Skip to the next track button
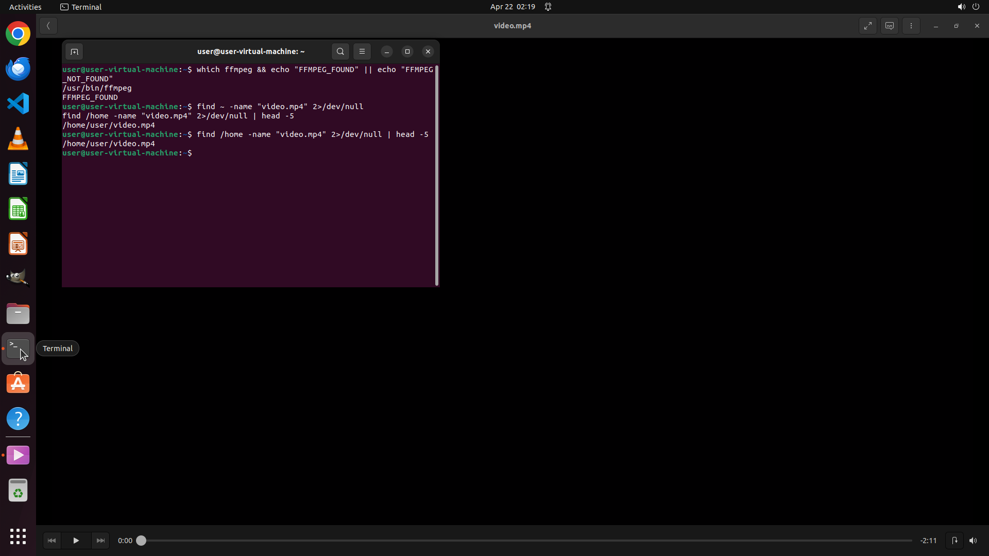989x556 pixels. (x=100, y=541)
